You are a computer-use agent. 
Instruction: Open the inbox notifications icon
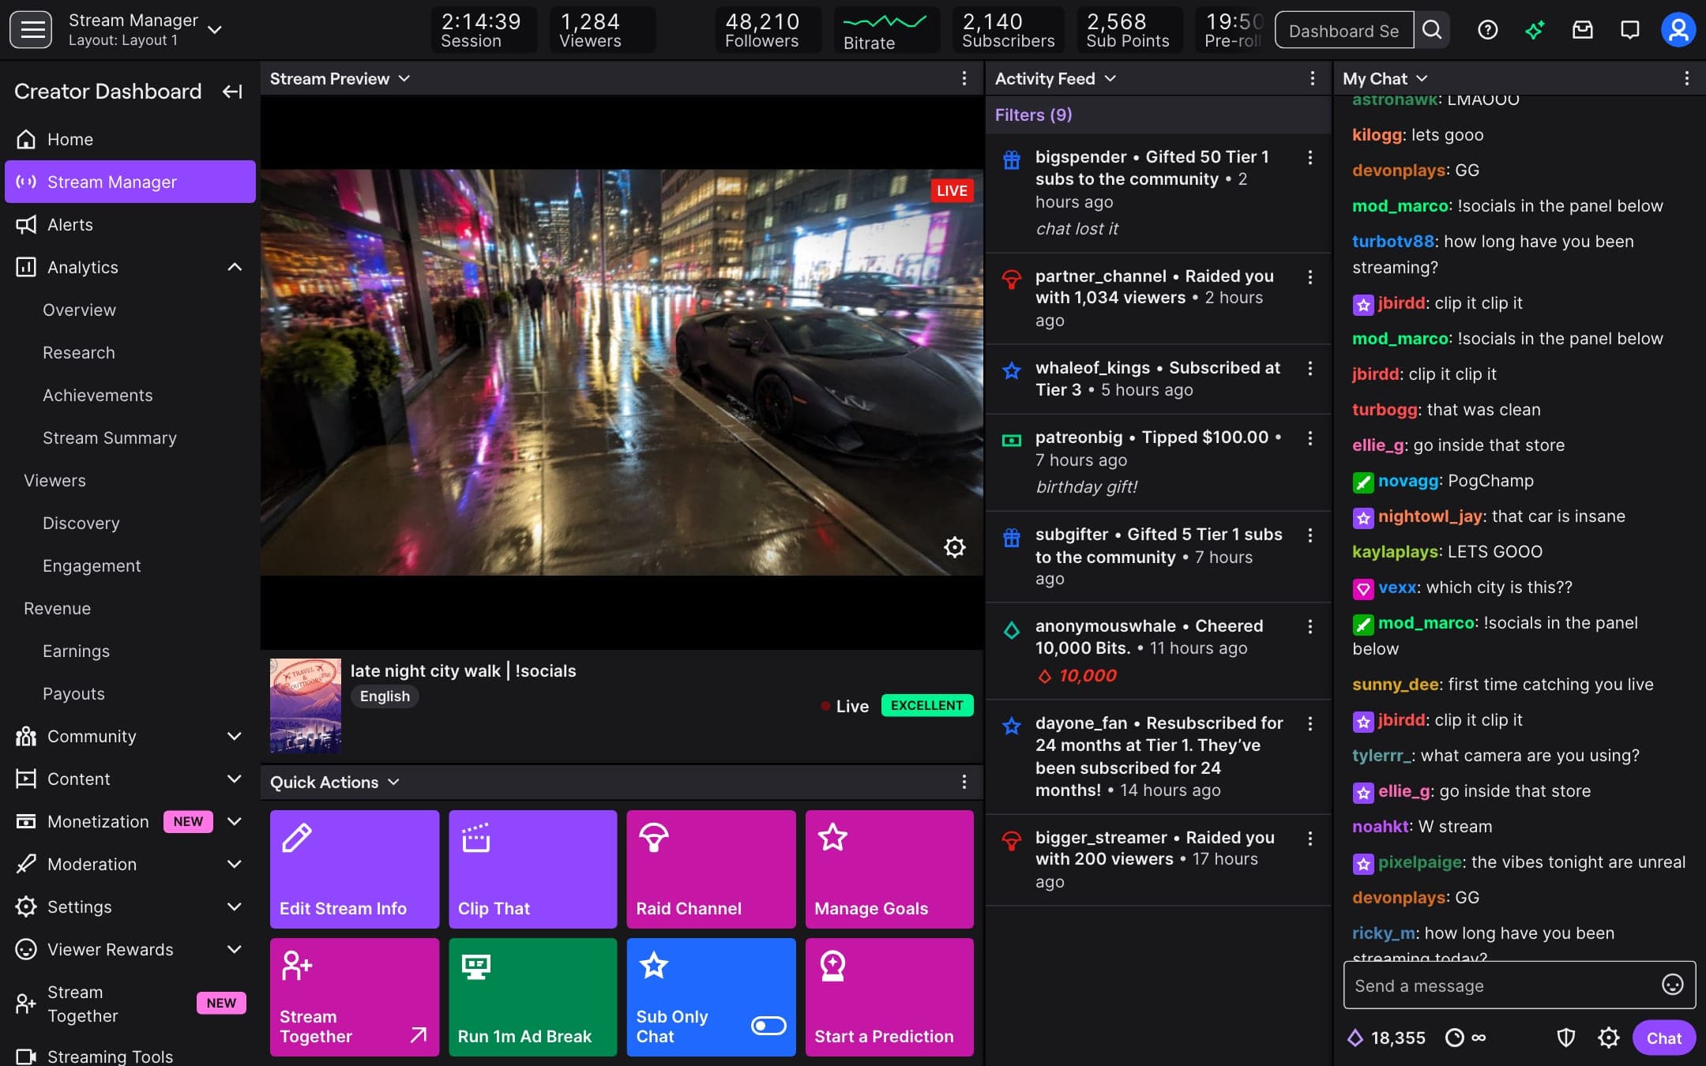point(1582,30)
